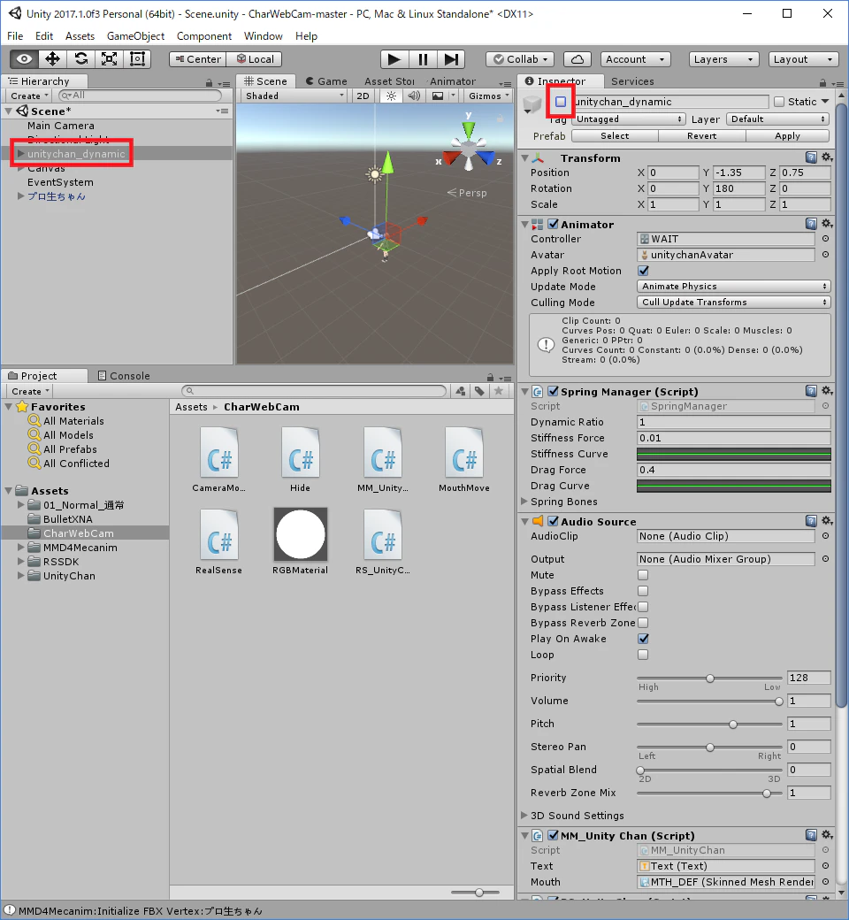Select the Hand view tool
This screenshot has height=920, width=849.
pyautogui.click(x=24, y=59)
